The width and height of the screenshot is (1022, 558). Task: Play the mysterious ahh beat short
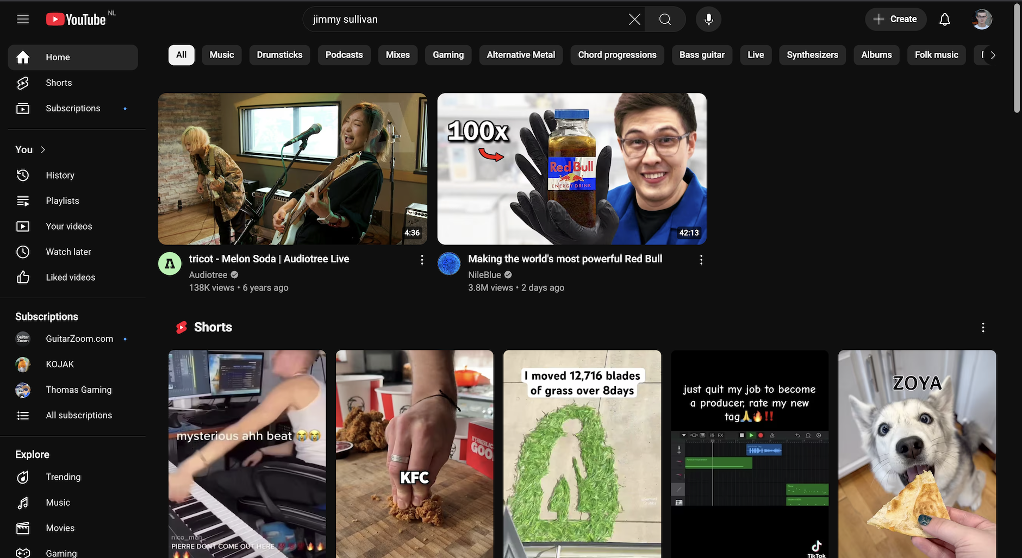(x=247, y=454)
